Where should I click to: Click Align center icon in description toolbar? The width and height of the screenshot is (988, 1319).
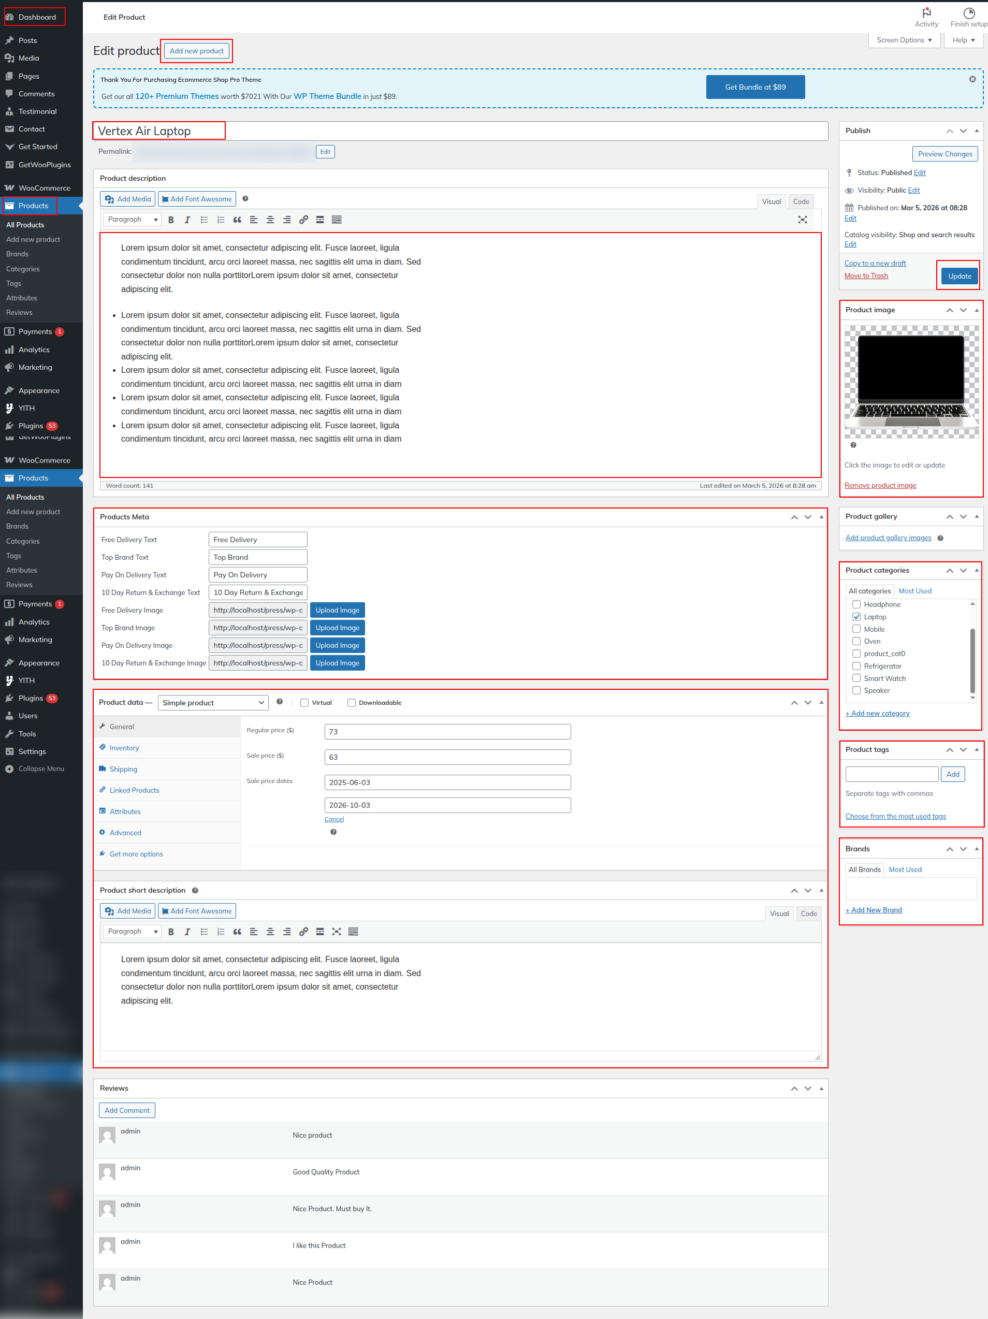point(270,220)
